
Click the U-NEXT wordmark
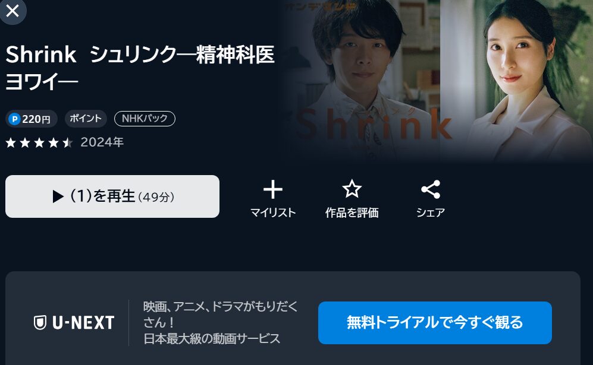click(83, 323)
